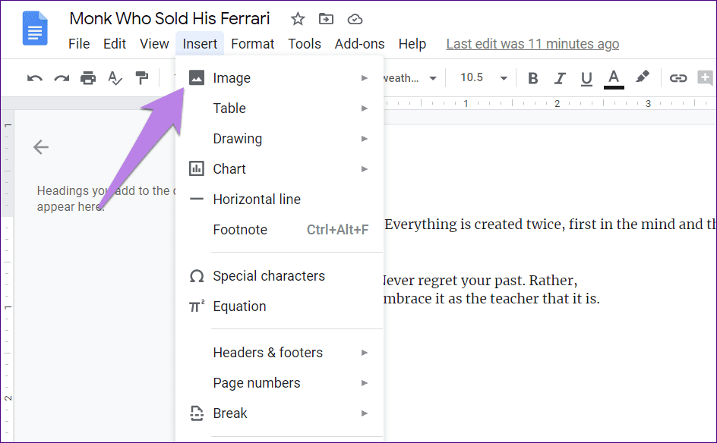The height and width of the screenshot is (443, 717).
Task: Toggle bold formatting
Action: [532, 77]
